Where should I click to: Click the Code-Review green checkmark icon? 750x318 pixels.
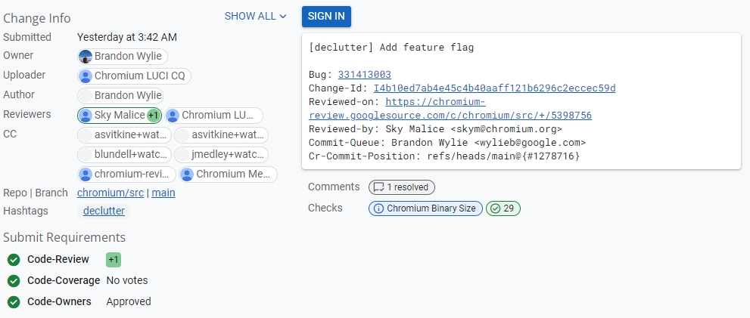click(13, 260)
